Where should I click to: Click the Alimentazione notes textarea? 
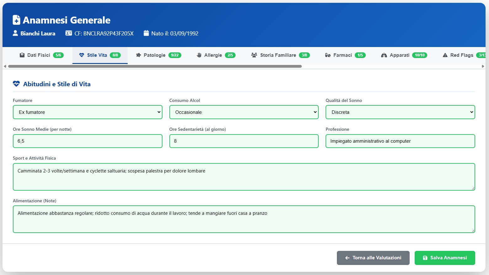[x=244, y=219]
